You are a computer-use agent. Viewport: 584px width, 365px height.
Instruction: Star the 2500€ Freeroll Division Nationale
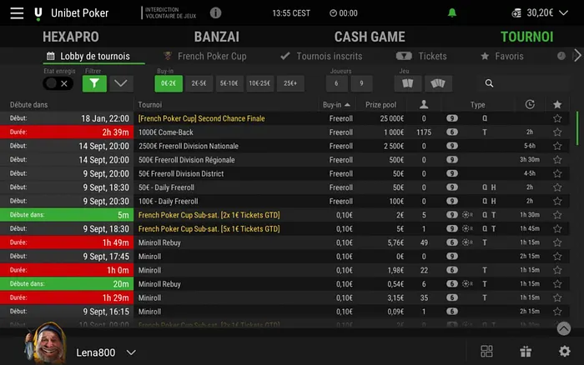(557, 146)
